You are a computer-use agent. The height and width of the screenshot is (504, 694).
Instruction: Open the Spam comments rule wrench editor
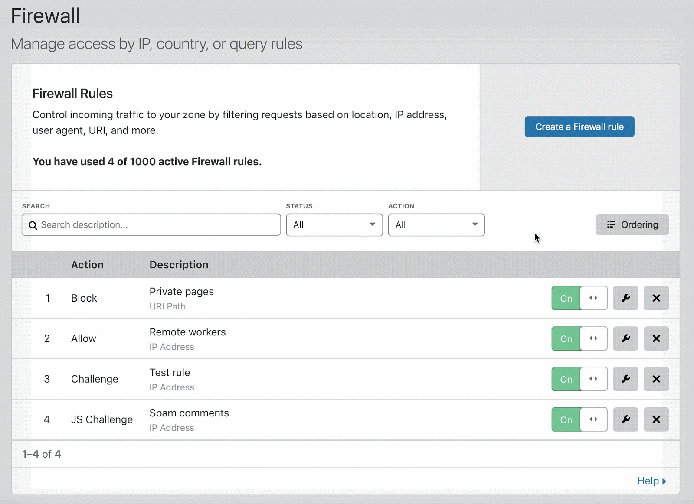(625, 419)
